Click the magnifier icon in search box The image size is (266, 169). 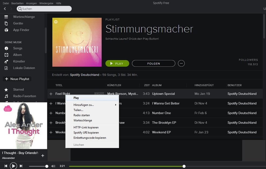[x=20, y=9]
